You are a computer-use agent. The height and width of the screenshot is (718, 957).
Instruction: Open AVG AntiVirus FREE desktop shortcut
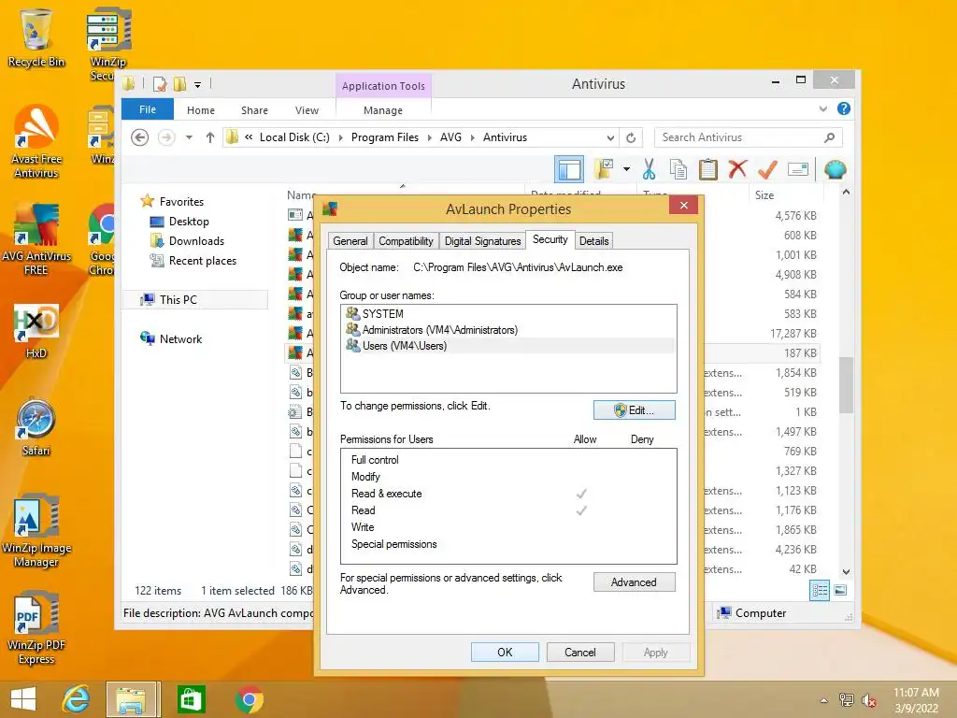pyautogui.click(x=36, y=239)
